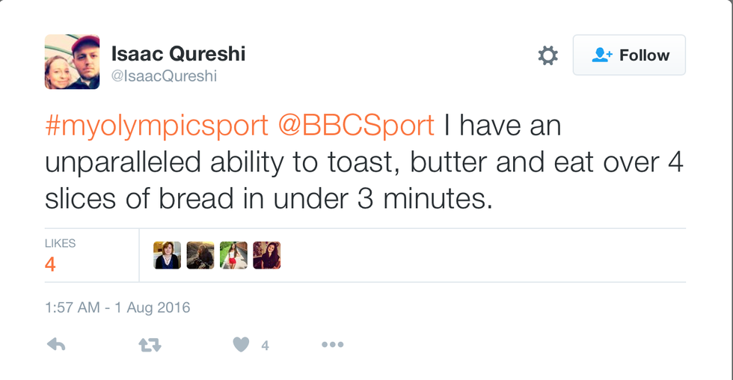Open the more options ellipsis menu
Image resolution: width=733 pixels, height=380 pixels.
332,344
